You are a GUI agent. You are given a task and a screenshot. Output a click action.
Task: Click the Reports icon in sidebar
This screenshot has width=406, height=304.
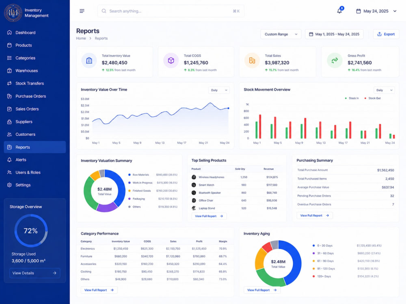pos(9,147)
